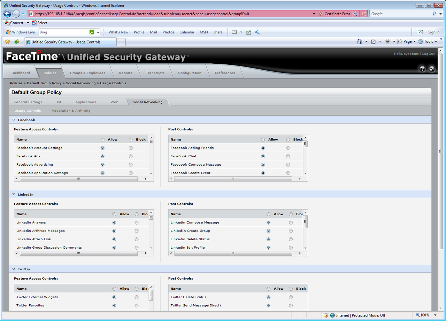Viewport: 446px width, 321px height.
Task: Block Facebook Adding Friends
Action: tap(288, 148)
